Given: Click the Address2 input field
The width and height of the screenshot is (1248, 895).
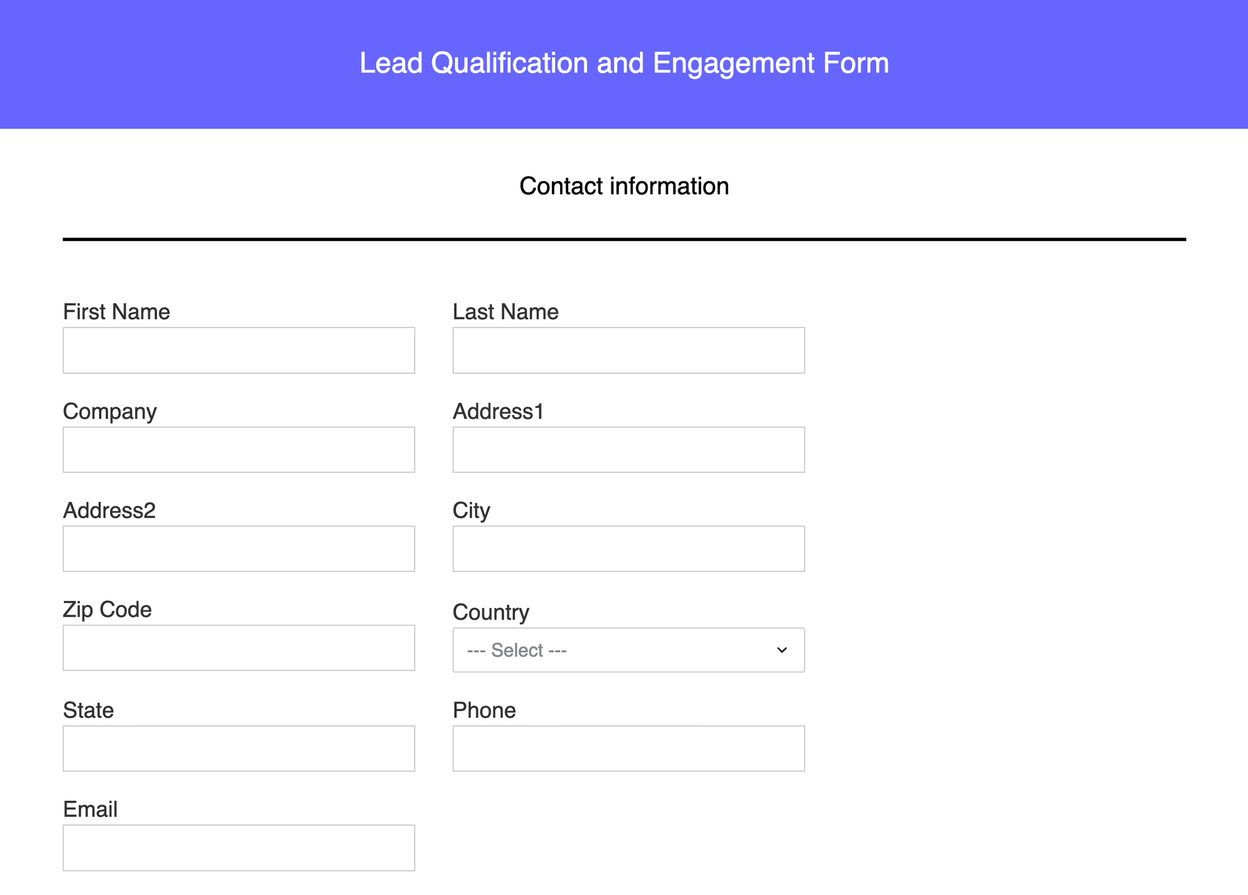Looking at the screenshot, I should pos(238,549).
